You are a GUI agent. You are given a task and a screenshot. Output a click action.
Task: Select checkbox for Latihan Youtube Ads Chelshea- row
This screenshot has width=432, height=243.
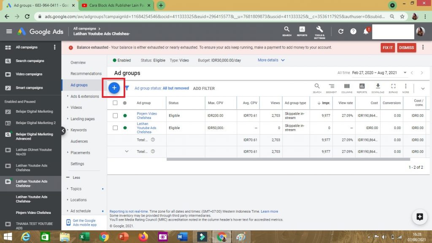coord(115,128)
